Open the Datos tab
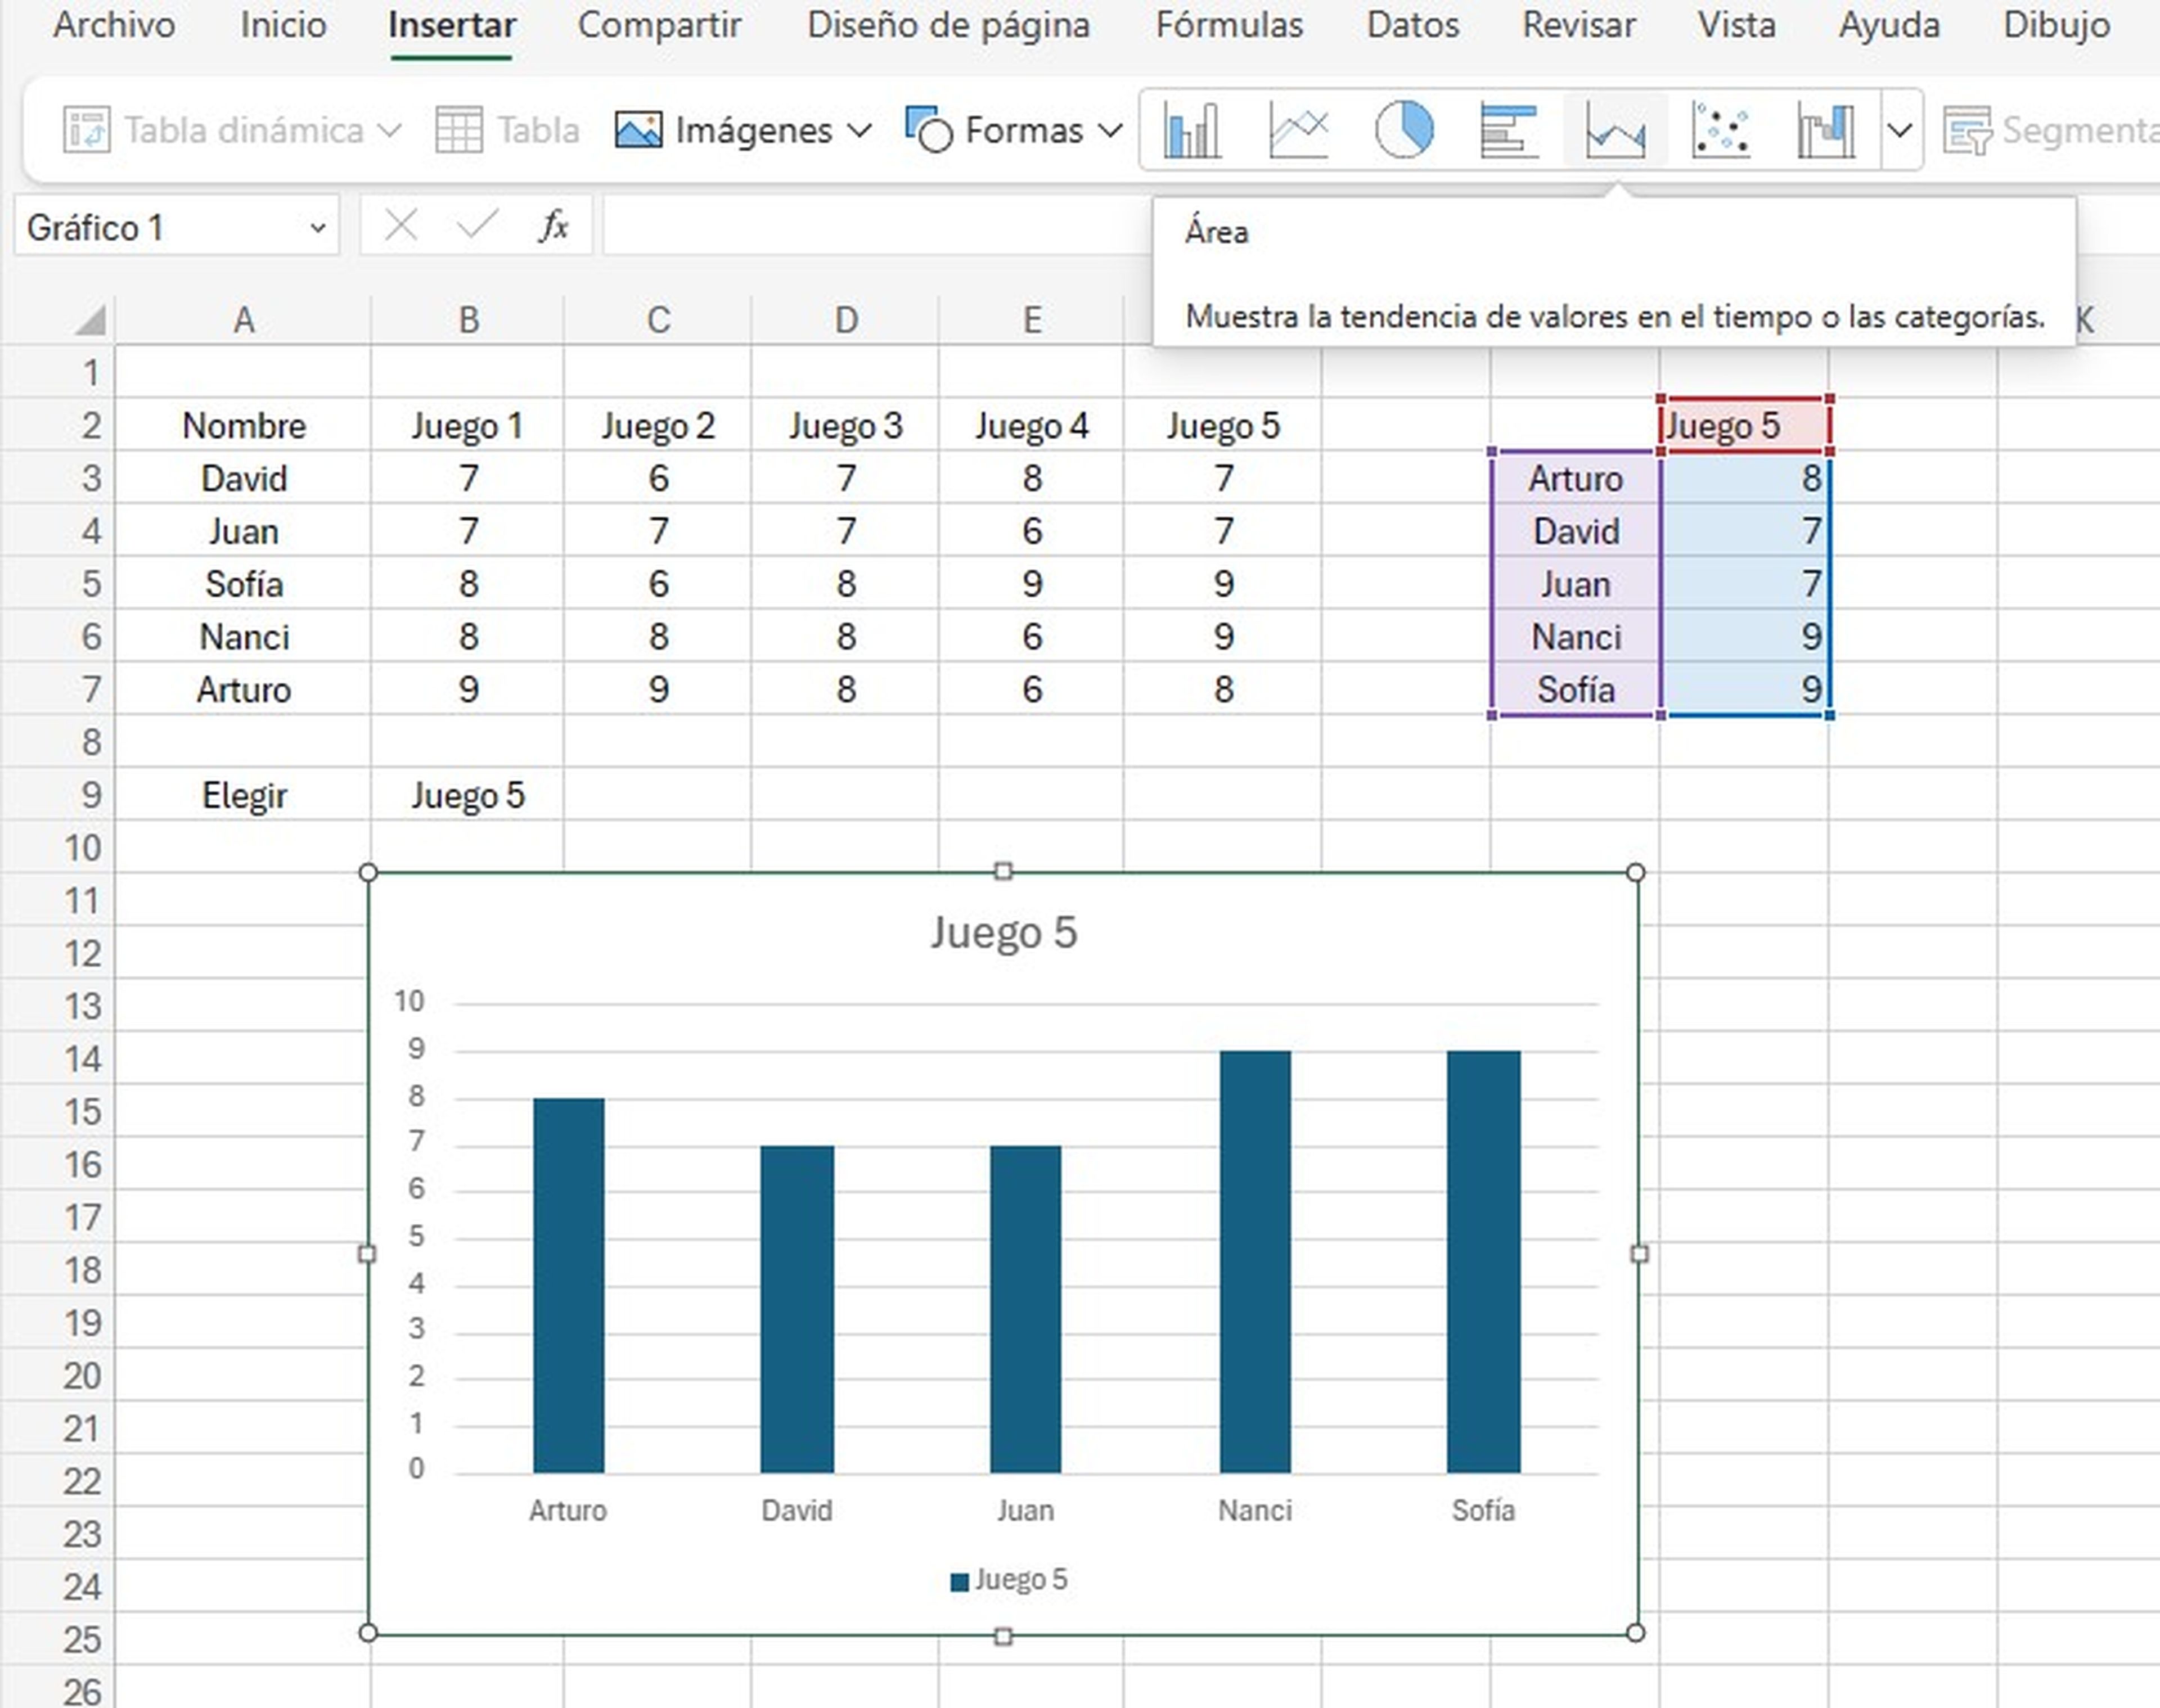 tap(1412, 25)
